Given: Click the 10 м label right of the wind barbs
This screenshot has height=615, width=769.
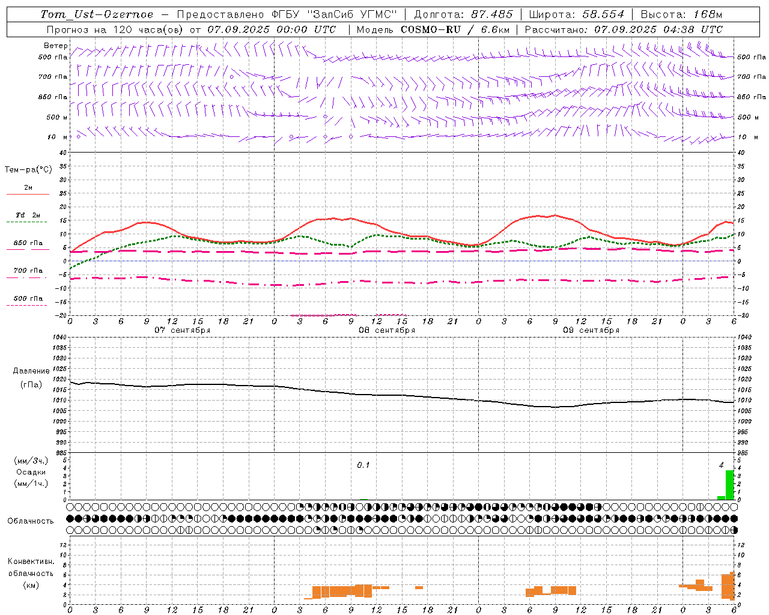Looking at the screenshot, I should (x=749, y=137).
